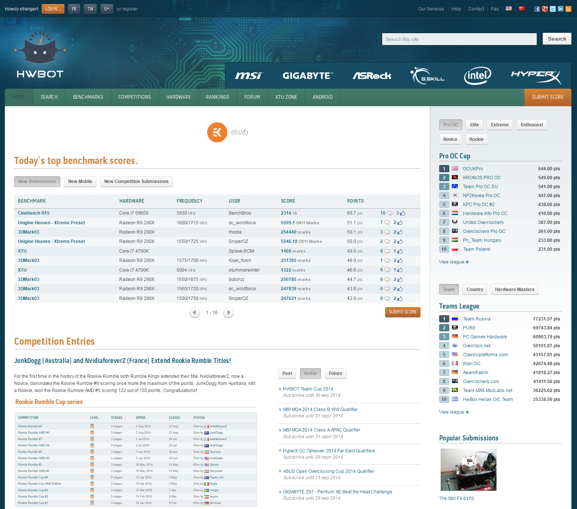The height and width of the screenshot is (509, 577).
Task: Log in with the TW button
Action: coord(90,9)
